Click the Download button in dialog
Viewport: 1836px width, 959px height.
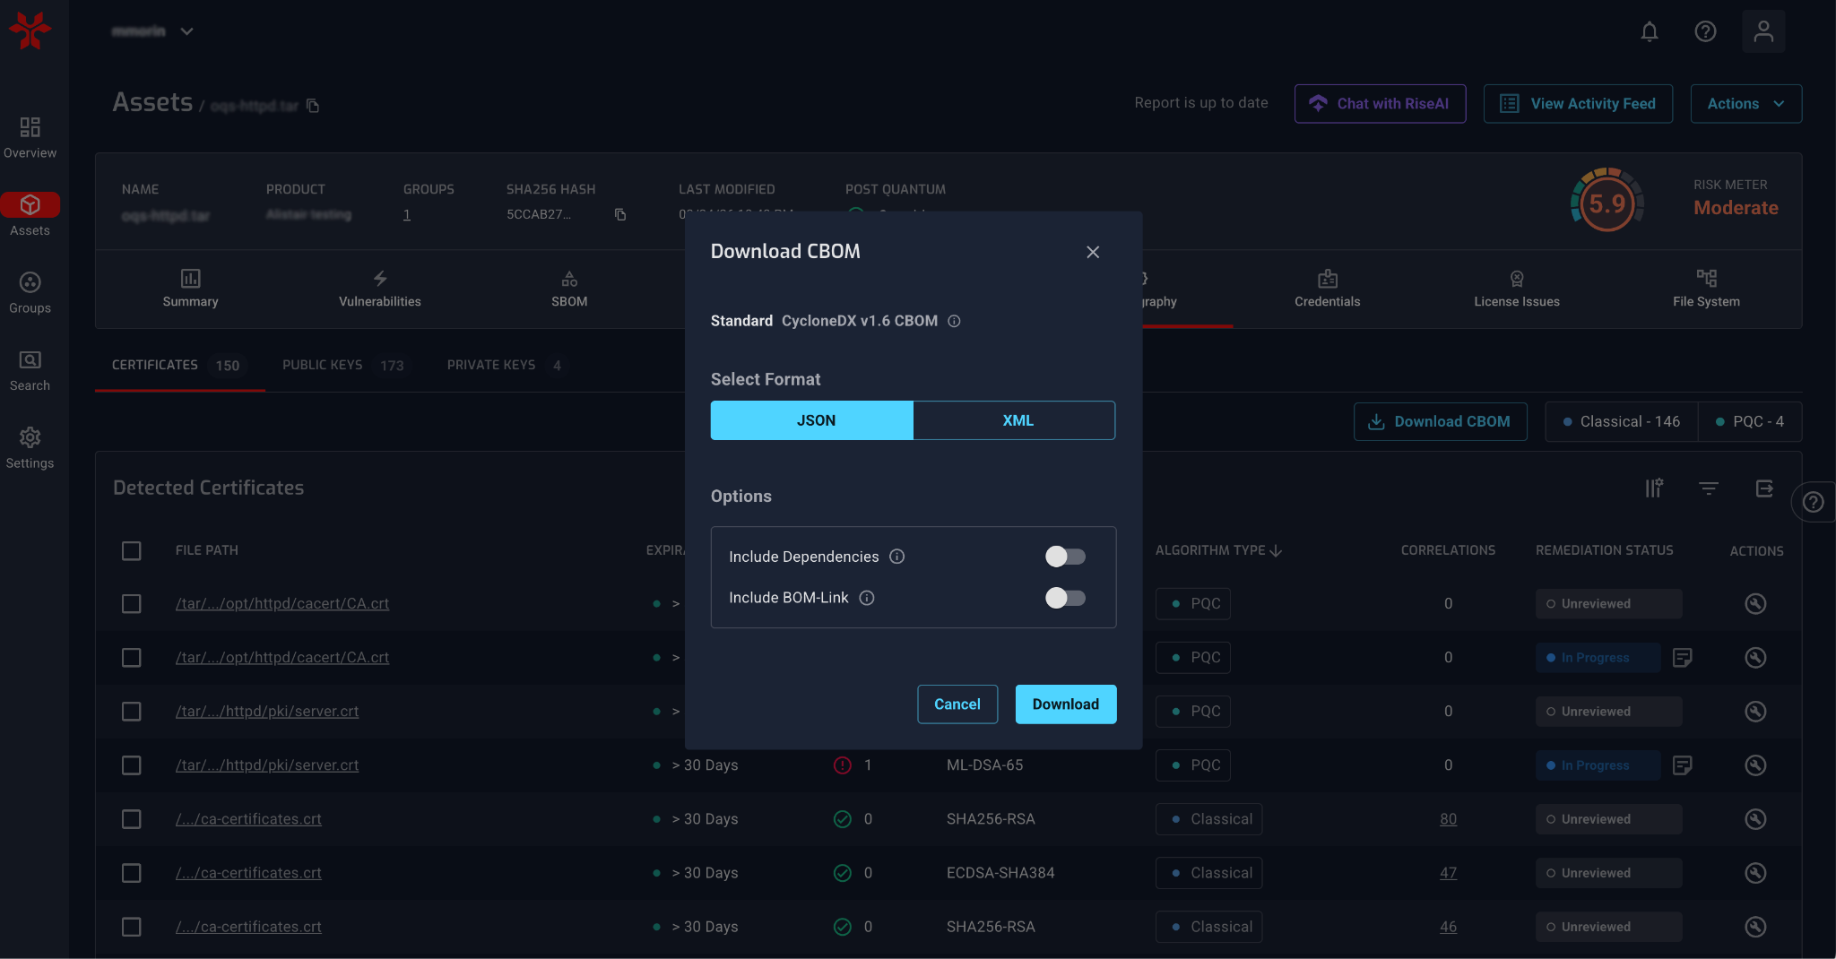(x=1065, y=704)
